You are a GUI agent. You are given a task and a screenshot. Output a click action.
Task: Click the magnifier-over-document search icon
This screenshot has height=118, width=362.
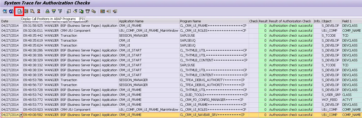[x=32, y=11]
